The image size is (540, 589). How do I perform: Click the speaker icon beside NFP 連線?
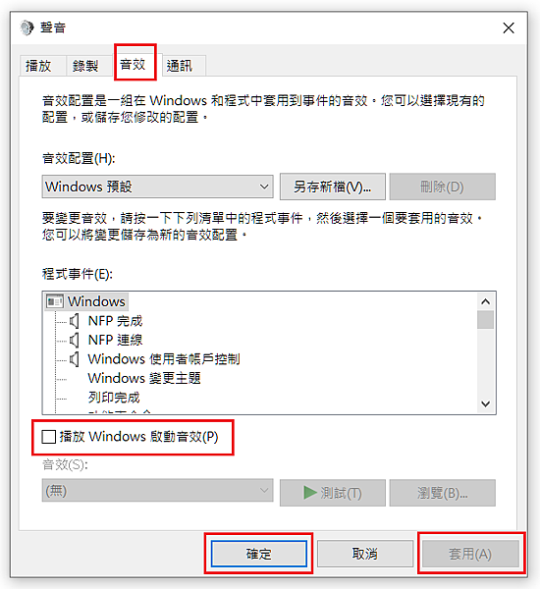point(75,341)
